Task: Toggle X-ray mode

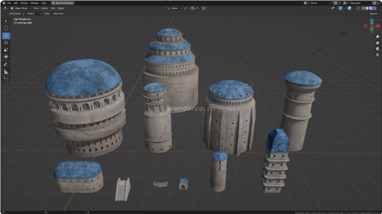Action: tap(358, 8)
